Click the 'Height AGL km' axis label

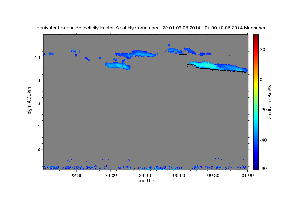pos(29,102)
